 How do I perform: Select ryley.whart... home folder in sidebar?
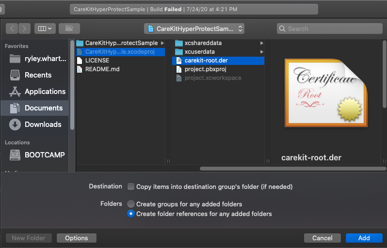(34, 59)
